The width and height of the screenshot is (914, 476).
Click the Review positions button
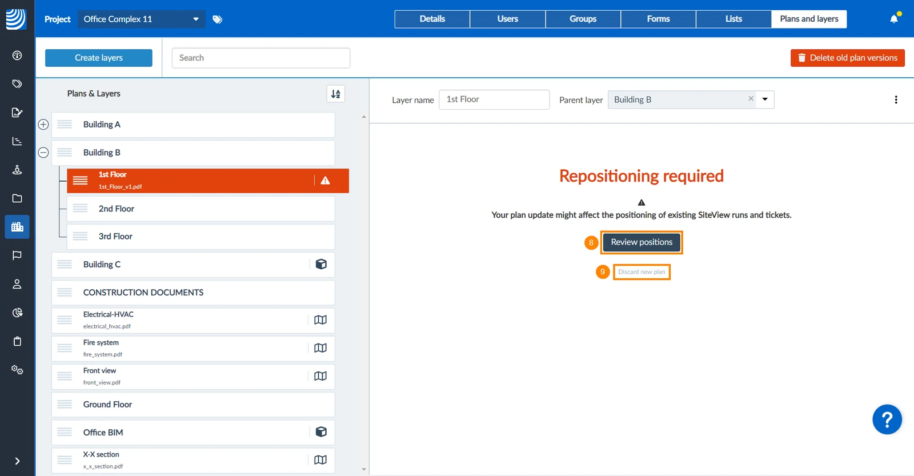pyautogui.click(x=642, y=242)
